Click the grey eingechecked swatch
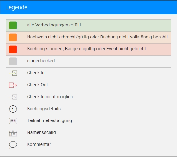This screenshot has height=157, width=177. 13,61
